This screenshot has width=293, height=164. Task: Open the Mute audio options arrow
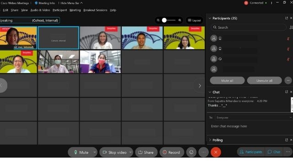95,152
